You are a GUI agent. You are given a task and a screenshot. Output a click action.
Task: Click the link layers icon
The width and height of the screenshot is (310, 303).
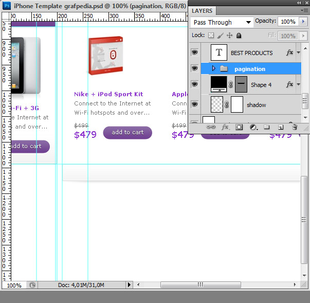[x=211, y=127]
